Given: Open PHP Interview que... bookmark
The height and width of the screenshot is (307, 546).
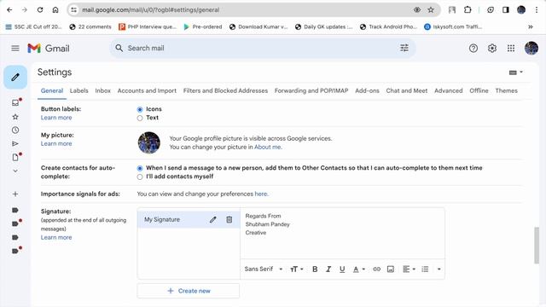Looking at the screenshot, I should [x=148, y=26].
